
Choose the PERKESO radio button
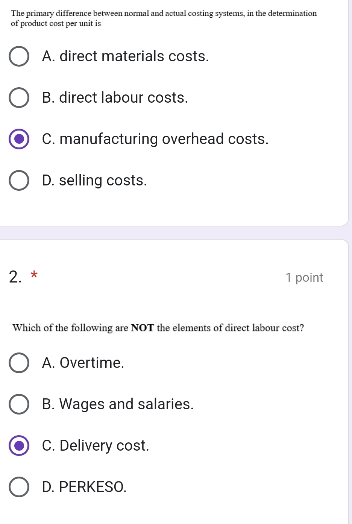[x=19, y=487]
